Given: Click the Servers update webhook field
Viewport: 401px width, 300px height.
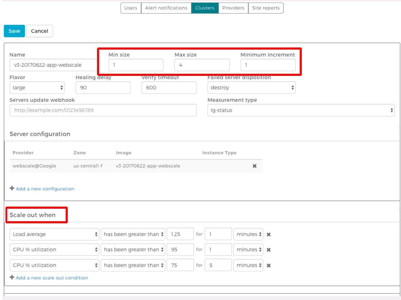Looking at the screenshot, I should coord(103,110).
